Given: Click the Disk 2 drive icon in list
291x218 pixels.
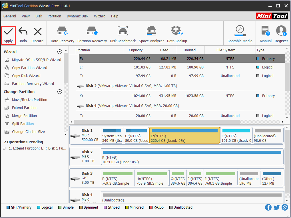Looking at the screenshot, I should coord(80,86).
